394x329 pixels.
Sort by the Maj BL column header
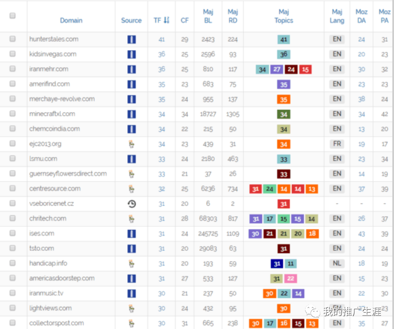tap(208, 16)
